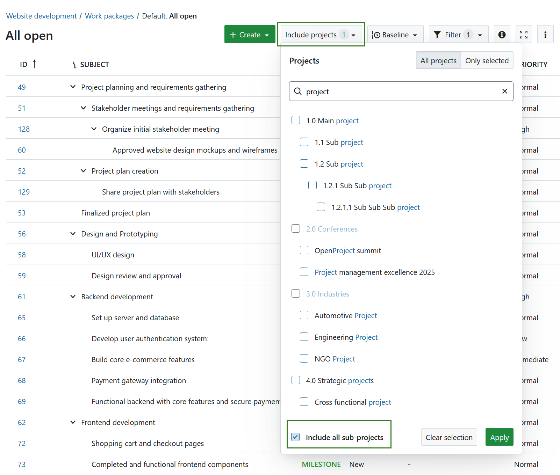Toggle the ID column sort arrow
Screen dimensions: 560x475
pos(34,64)
